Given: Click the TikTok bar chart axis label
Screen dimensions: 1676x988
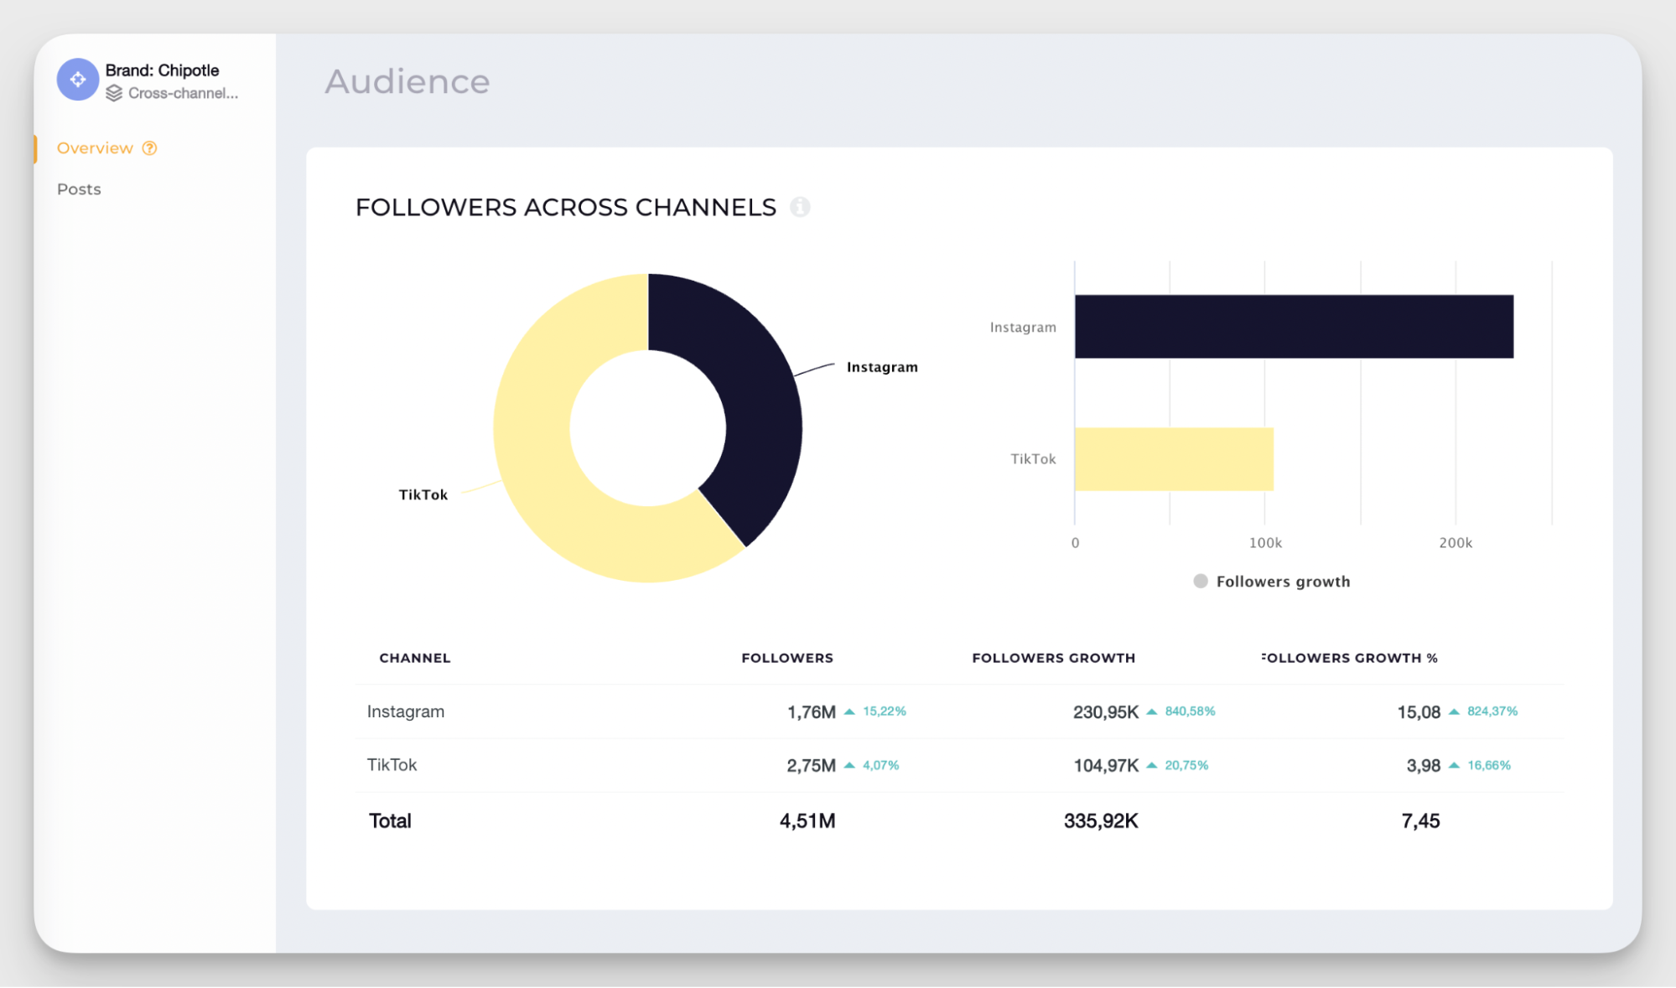Looking at the screenshot, I should pyautogui.click(x=1033, y=459).
